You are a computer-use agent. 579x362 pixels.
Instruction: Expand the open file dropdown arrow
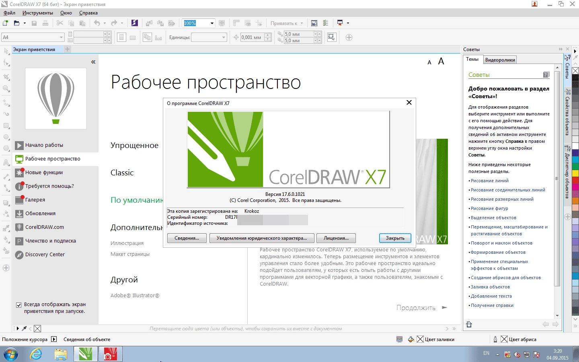(25, 23)
